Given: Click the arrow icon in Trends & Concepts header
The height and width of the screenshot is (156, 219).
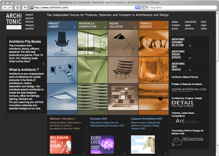Looking at the screenshot, I should pos(166,27).
